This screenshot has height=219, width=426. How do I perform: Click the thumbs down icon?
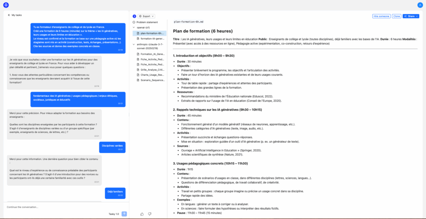tap(150, 214)
